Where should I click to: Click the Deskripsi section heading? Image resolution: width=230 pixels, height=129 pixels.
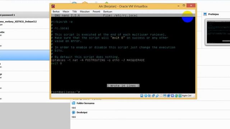click(x=82, y=112)
